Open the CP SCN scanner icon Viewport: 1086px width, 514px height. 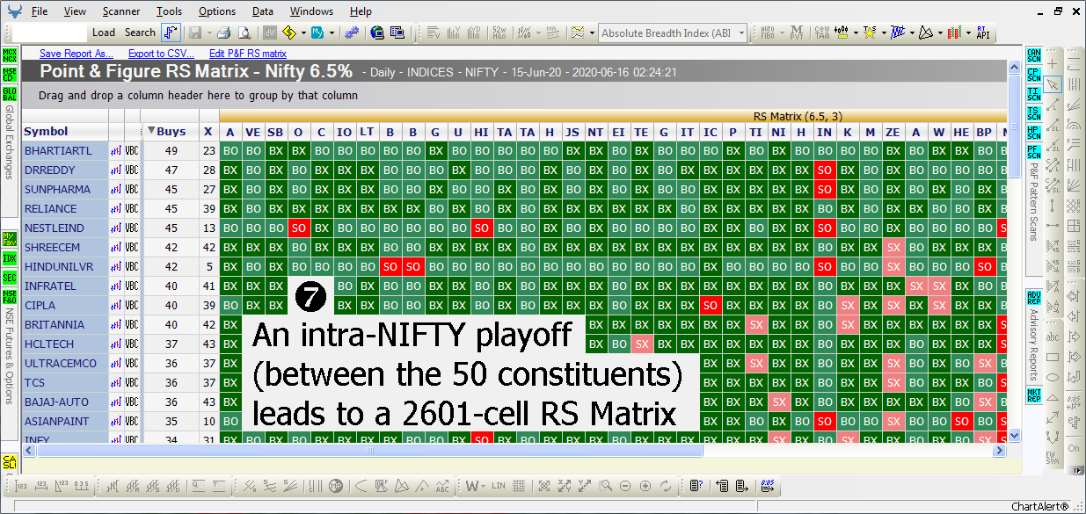point(1034,76)
